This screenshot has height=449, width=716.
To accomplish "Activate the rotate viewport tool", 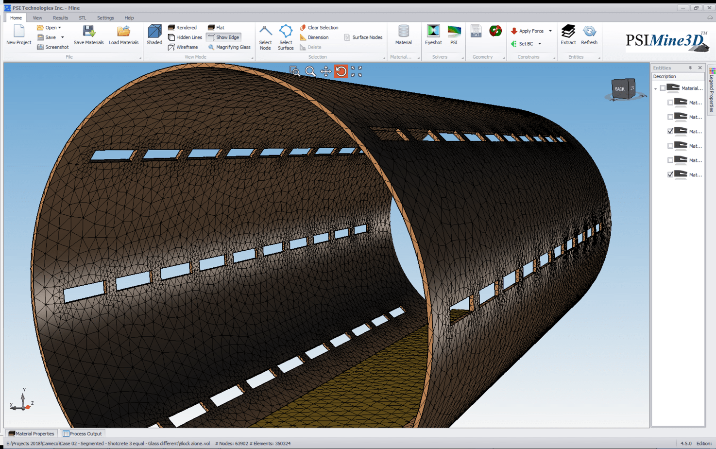I will (341, 71).
